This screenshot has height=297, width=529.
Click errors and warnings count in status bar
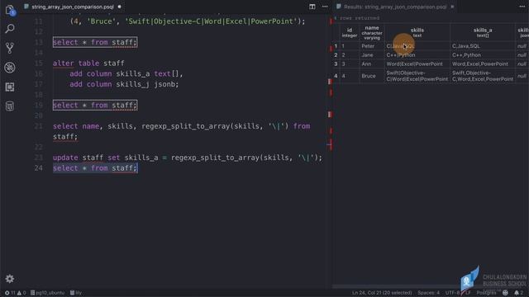pos(15,293)
